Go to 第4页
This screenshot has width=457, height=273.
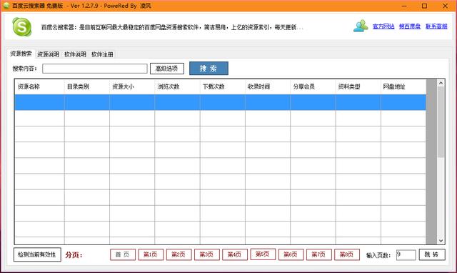tap(235, 254)
